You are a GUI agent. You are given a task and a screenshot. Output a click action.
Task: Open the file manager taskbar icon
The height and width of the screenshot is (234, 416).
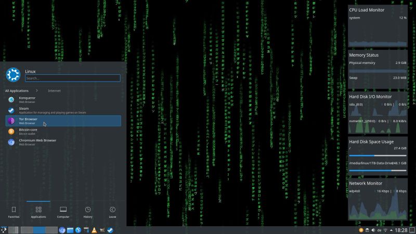tap(70, 230)
